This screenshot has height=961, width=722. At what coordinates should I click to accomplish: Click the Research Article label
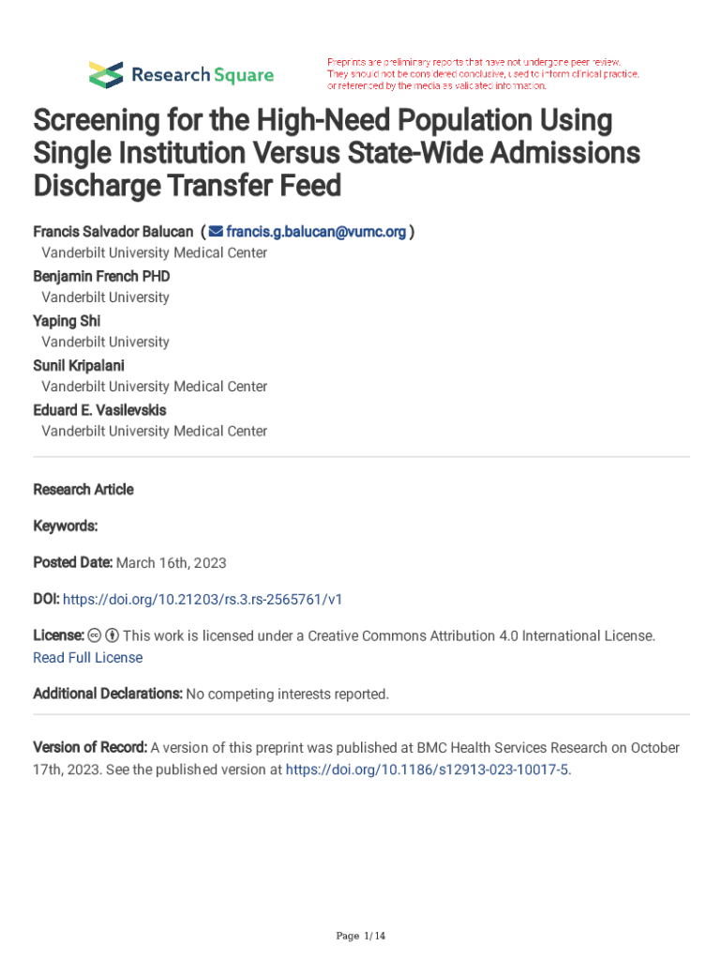coord(83,489)
